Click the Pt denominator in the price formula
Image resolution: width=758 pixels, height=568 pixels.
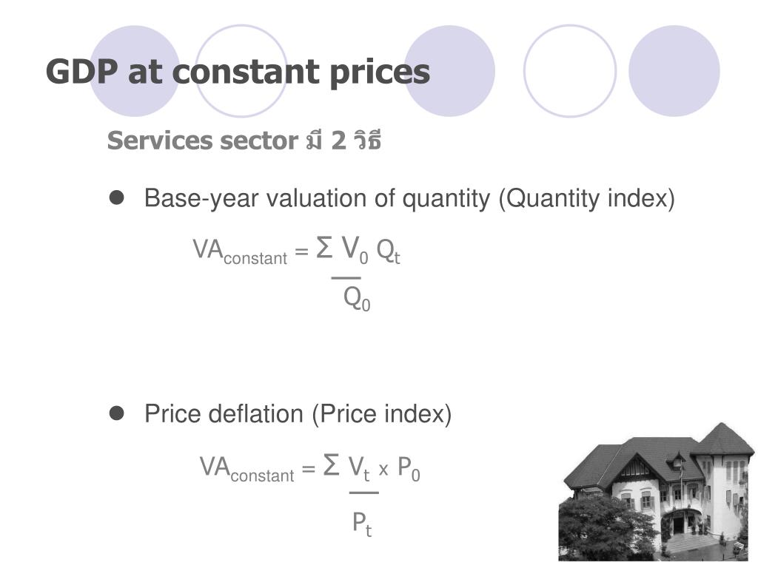(362, 524)
